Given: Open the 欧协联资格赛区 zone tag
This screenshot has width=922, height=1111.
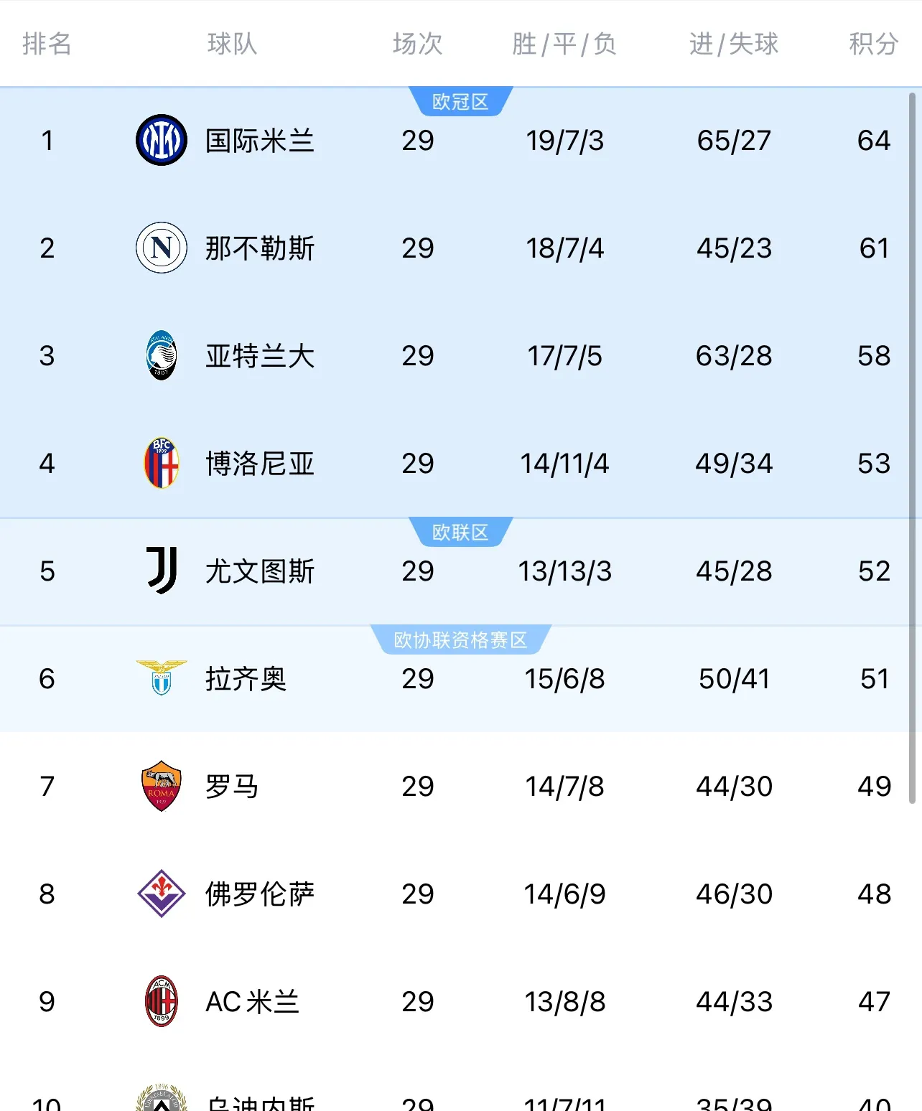Looking at the screenshot, I should pos(461,640).
